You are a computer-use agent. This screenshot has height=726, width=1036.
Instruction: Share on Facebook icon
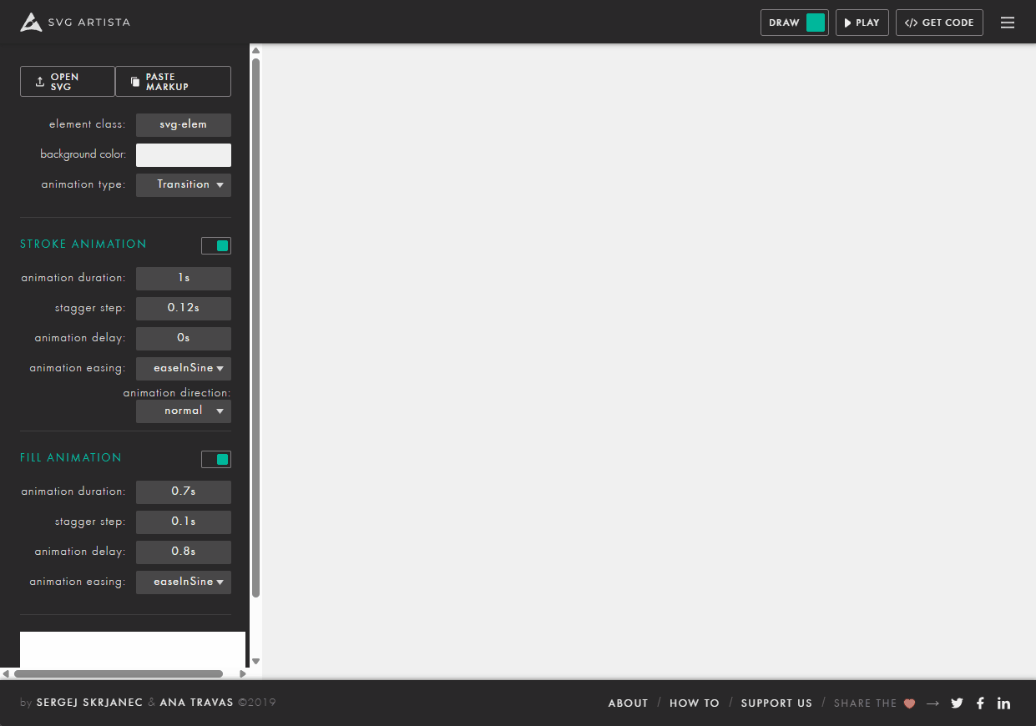click(980, 703)
